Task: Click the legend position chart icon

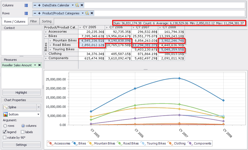Action: [x=6, y=114]
